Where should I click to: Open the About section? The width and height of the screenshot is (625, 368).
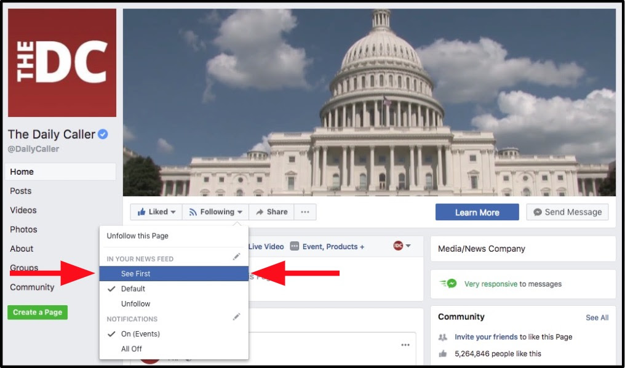(22, 249)
